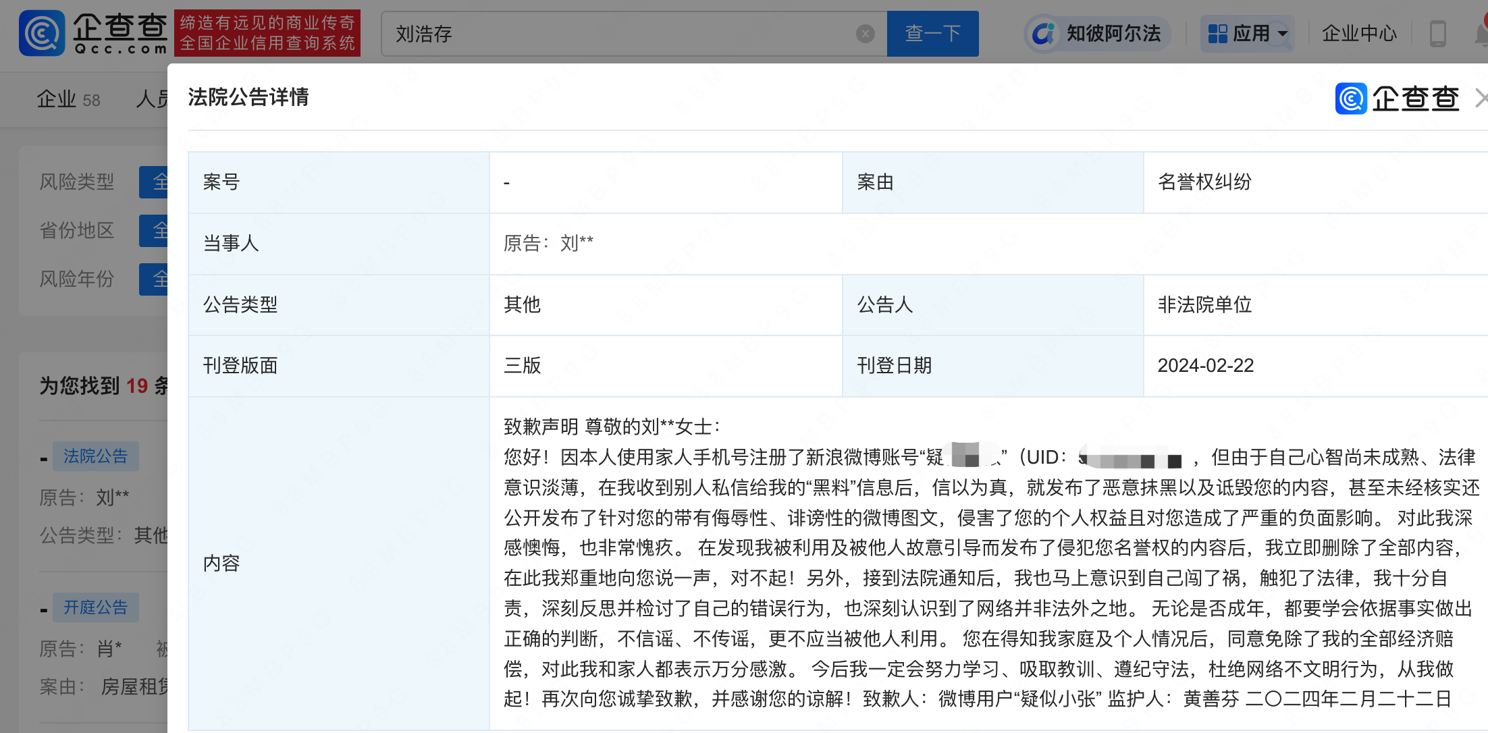Screen dimensions: 1488x733
Task: Open the 法院公告 result tag
Action: coord(95,456)
